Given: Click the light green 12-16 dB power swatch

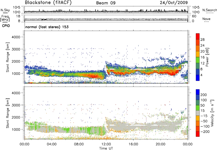Looking at the screenshot, I should 198,60.
